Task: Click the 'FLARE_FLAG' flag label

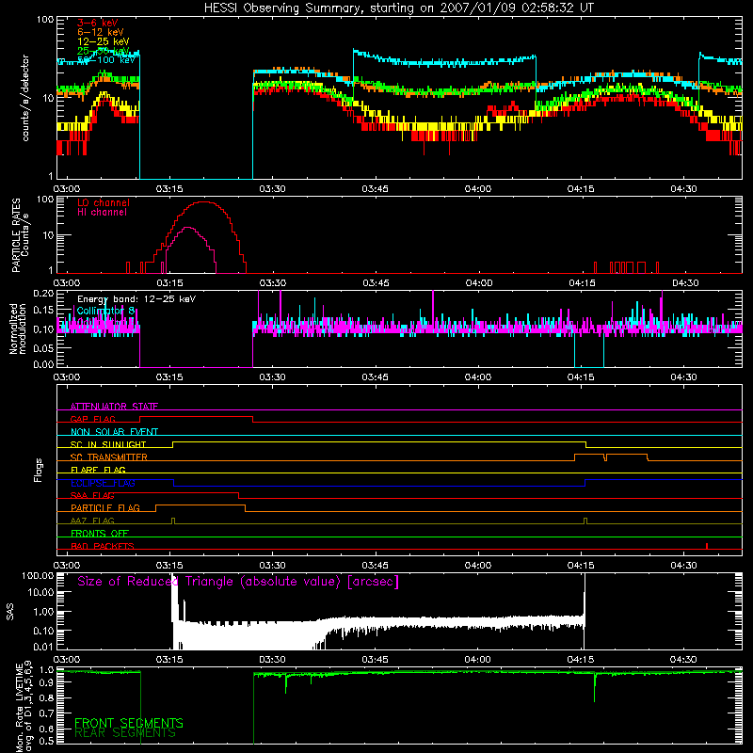Action: pos(98,470)
